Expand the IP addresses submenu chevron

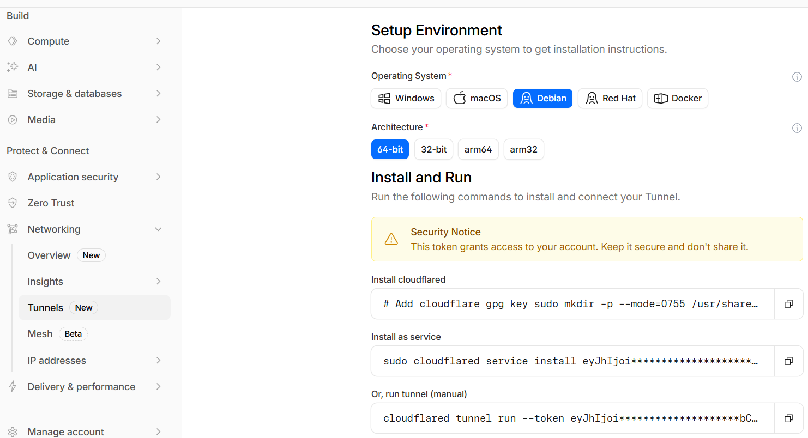coord(158,361)
